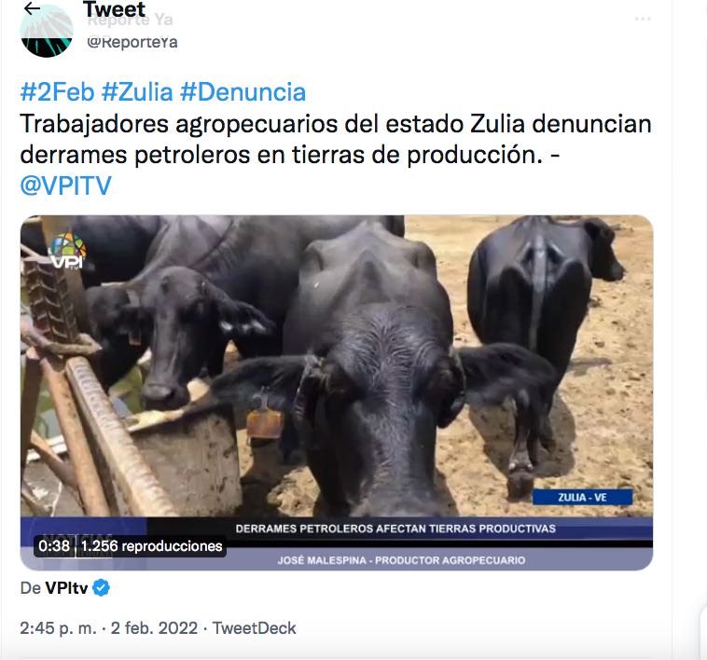This screenshot has width=707, height=660.
Task: Click the 0:38 video duration label
Action: tap(54, 546)
